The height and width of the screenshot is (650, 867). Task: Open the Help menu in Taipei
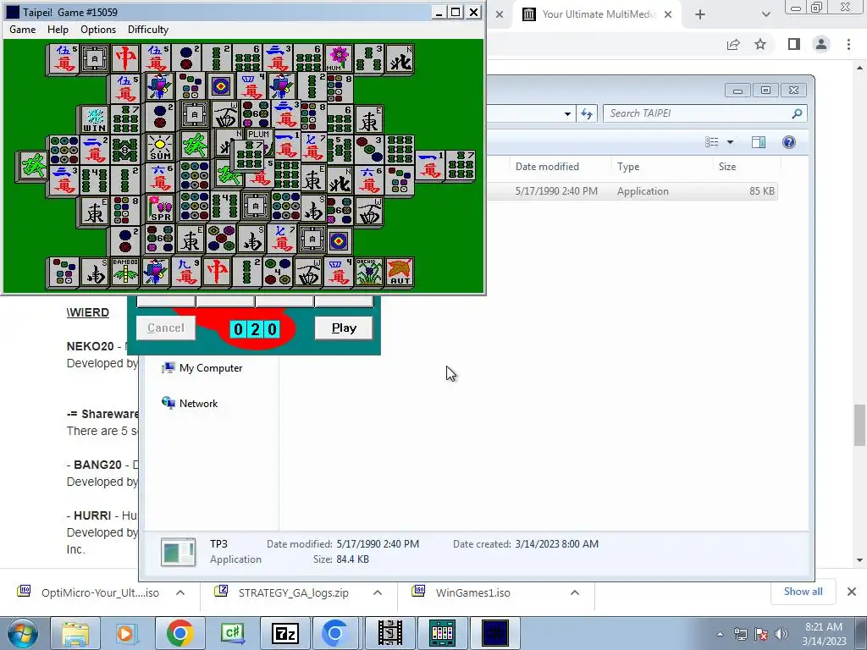tap(58, 30)
